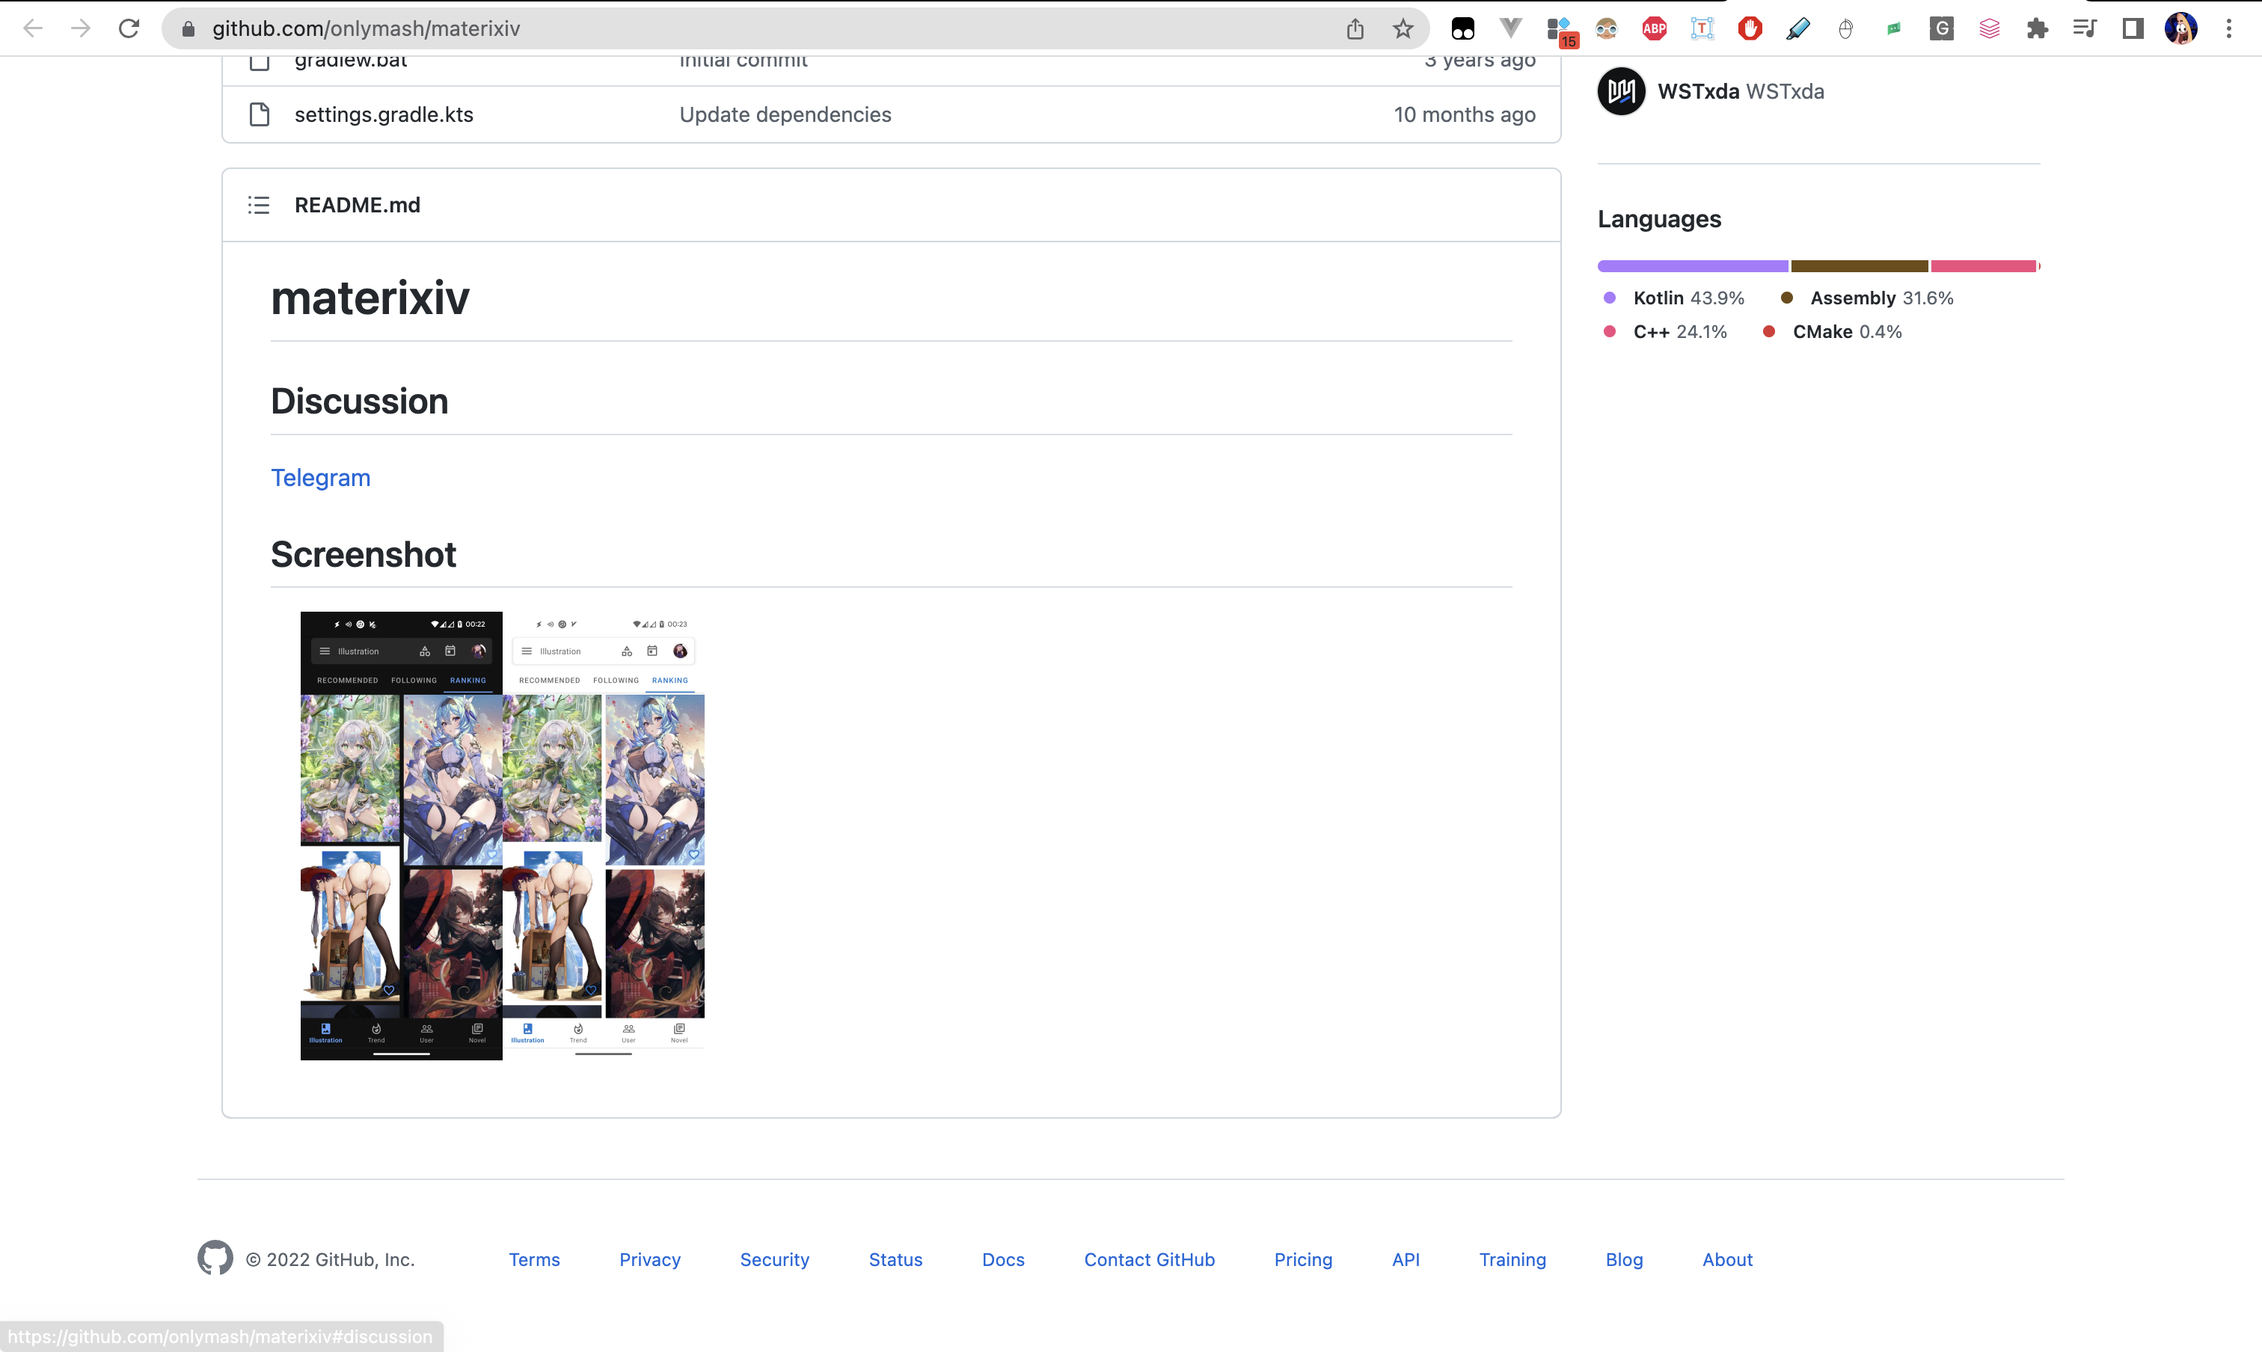Open the Telegram discussion link

320,477
